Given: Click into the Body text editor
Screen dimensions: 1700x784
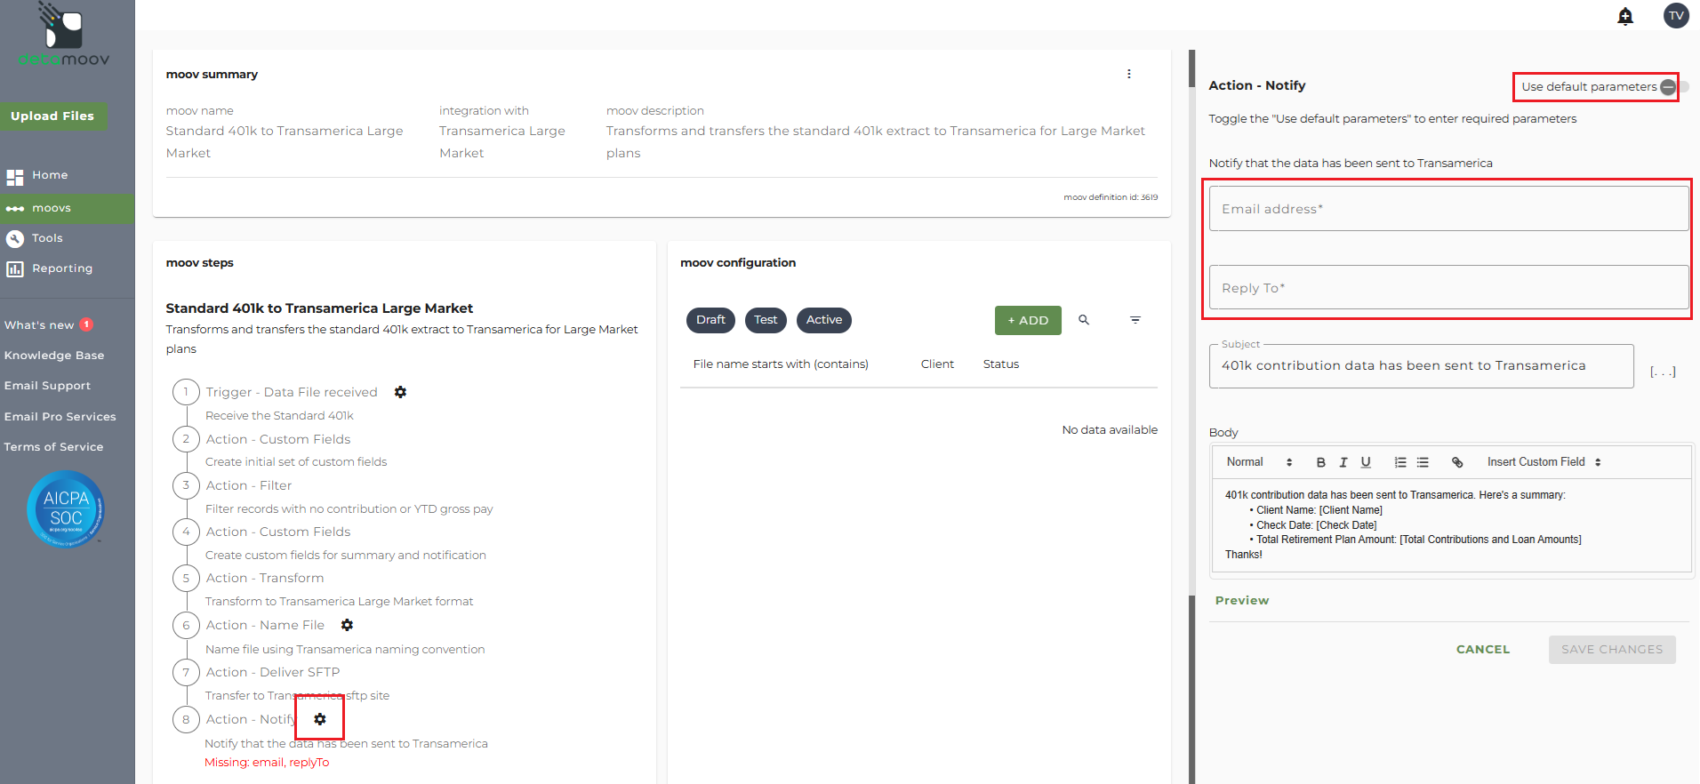Looking at the screenshot, I should click(1452, 525).
